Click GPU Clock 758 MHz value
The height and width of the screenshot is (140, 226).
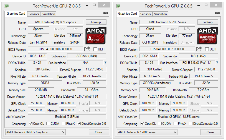[36, 103]
